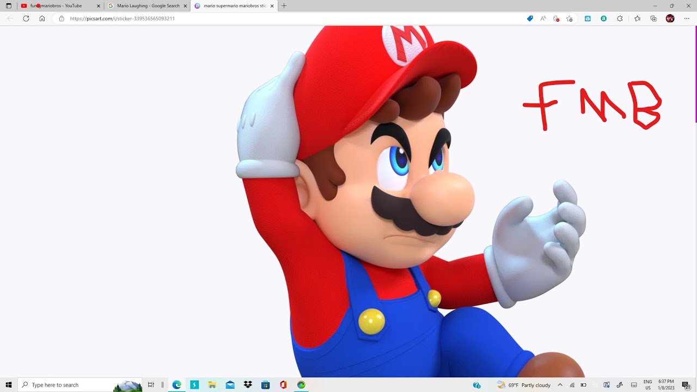Switch to the Mario Laughing Google Search tab

pyautogui.click(x=147, y=6)
